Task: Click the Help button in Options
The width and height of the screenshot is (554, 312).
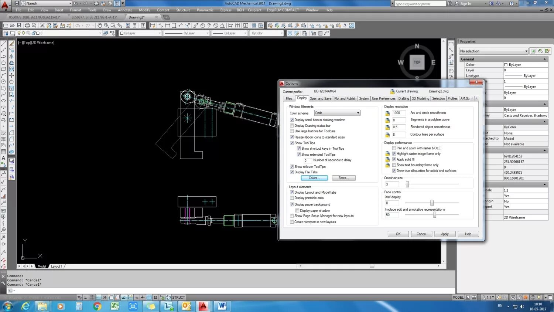Action: [x=468, y=234]
